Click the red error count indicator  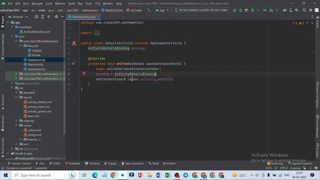click(294, 23)
